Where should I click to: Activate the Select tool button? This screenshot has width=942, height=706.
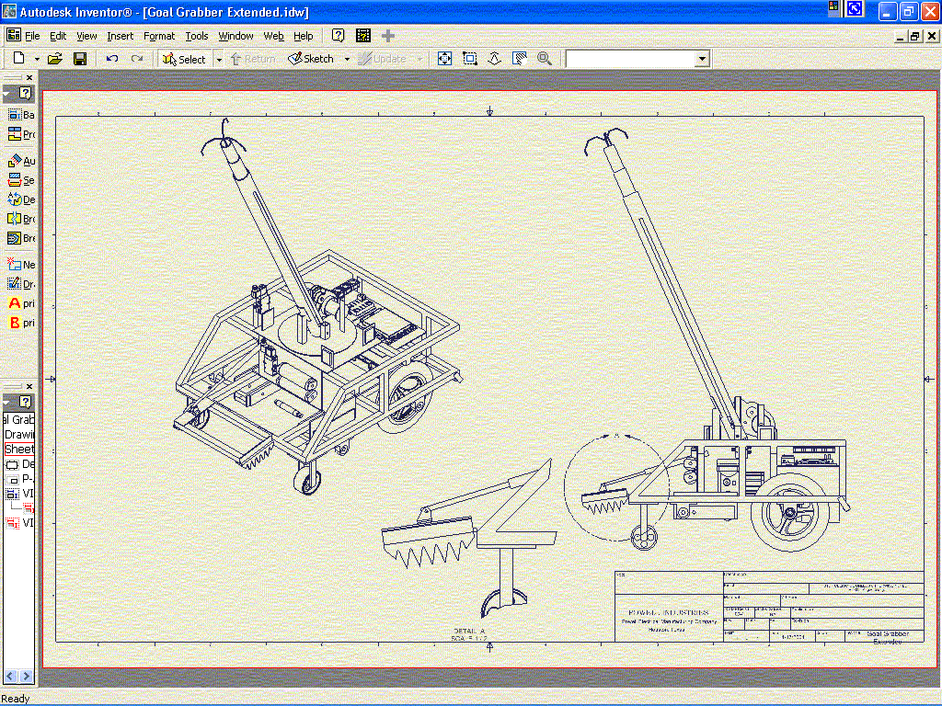click(x=184, y=59)
